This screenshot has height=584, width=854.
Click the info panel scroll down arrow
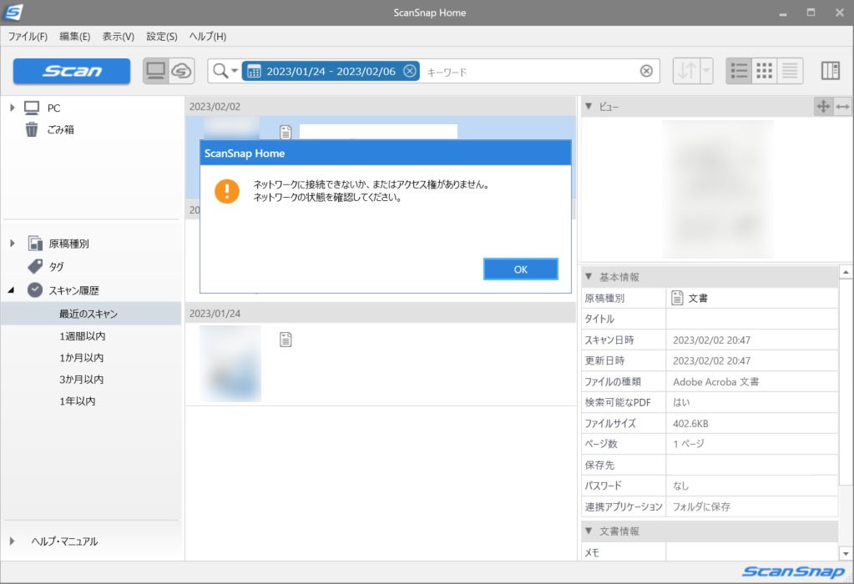pos(846,553)
